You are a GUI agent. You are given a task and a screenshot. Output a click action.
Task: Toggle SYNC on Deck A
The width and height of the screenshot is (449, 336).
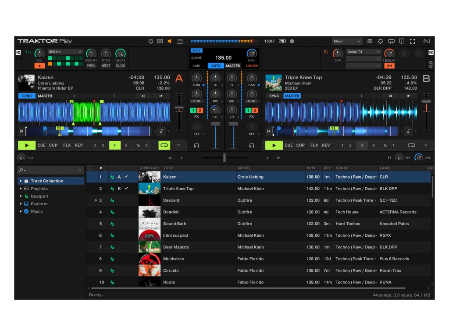(x=27, y=96)
